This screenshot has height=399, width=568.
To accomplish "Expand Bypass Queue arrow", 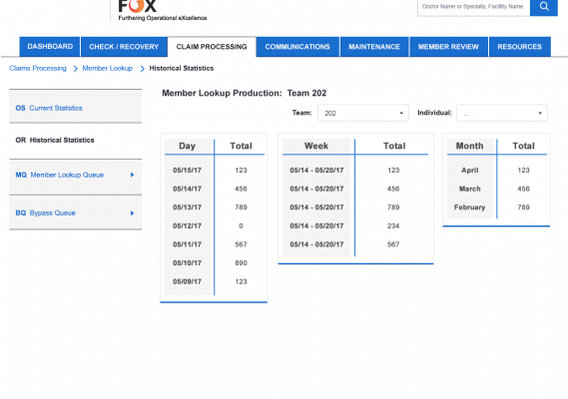I will (132, 212).
